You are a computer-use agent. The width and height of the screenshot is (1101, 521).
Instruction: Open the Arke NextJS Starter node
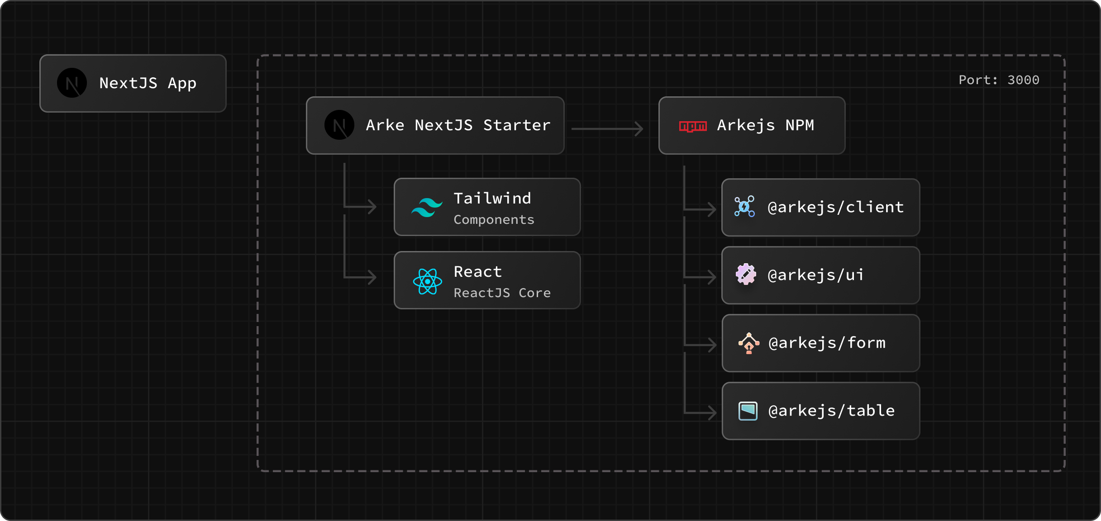[x=434, y=125]
